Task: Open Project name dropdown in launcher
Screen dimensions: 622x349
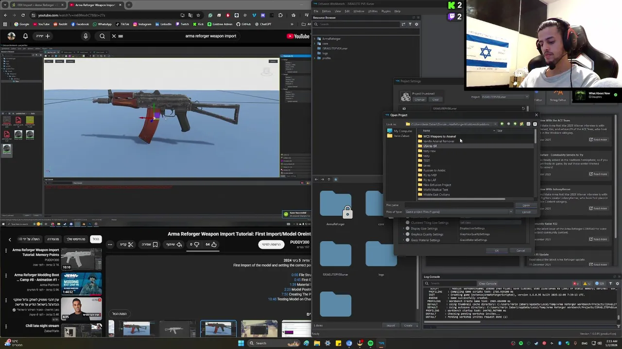Action: (504, 97)
